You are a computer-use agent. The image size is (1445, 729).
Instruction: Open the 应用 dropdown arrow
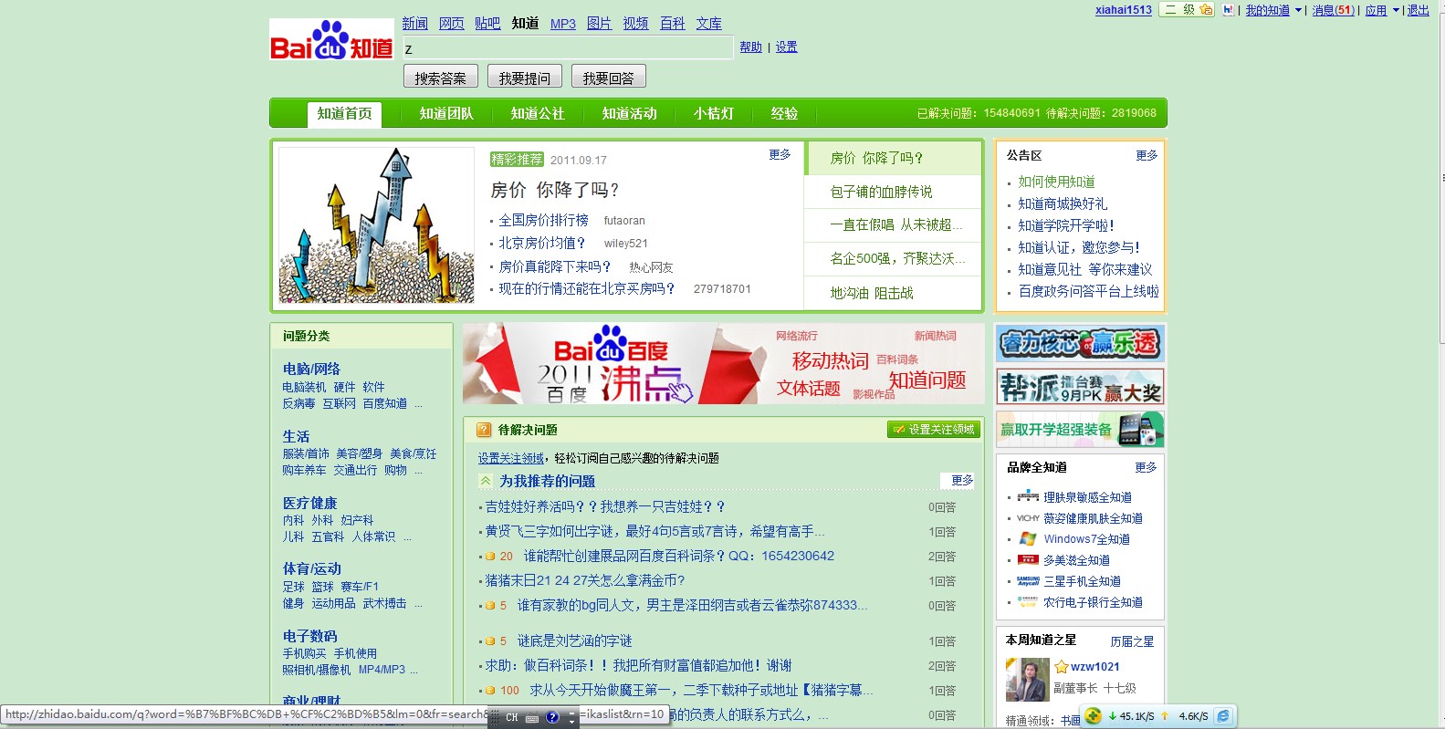1396,11
